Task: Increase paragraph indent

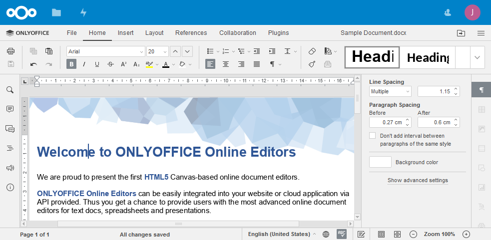Action: click(x=272, y=51)
